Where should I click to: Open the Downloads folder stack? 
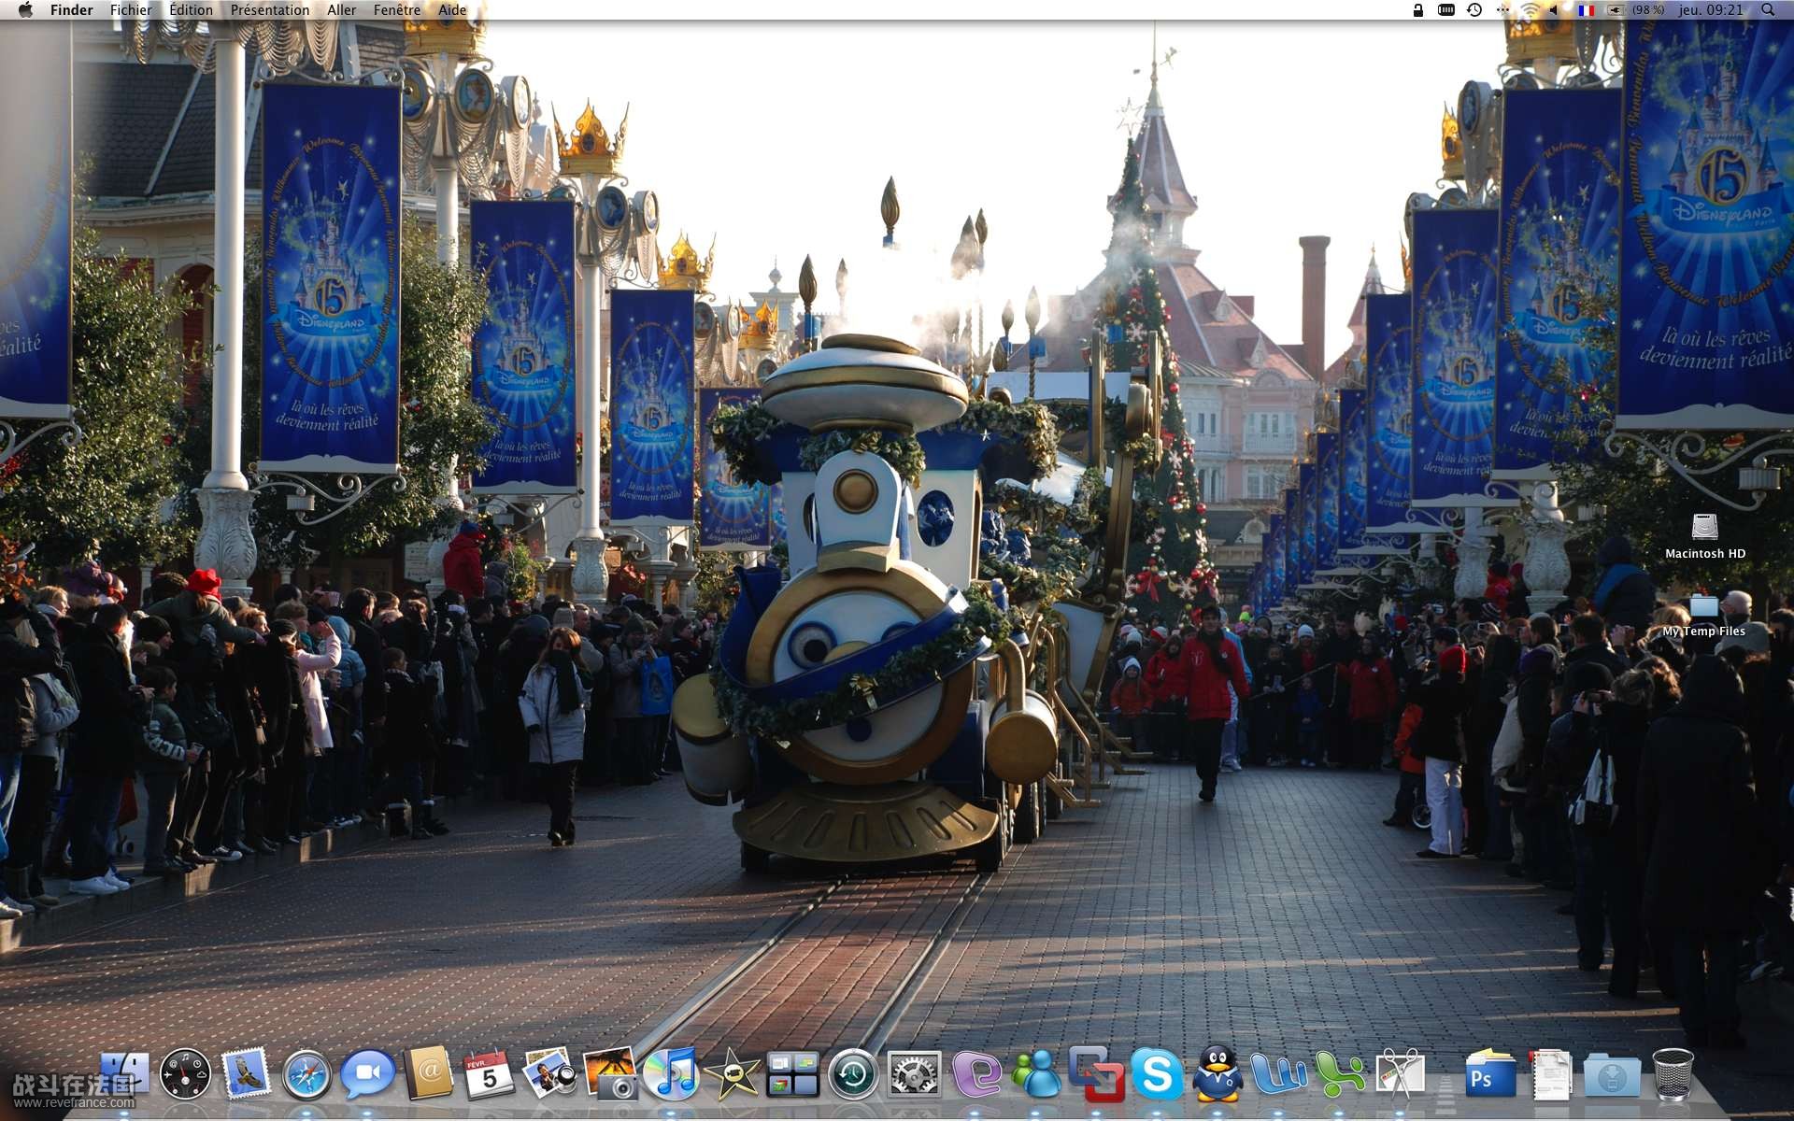(x=1612, y=1076)
